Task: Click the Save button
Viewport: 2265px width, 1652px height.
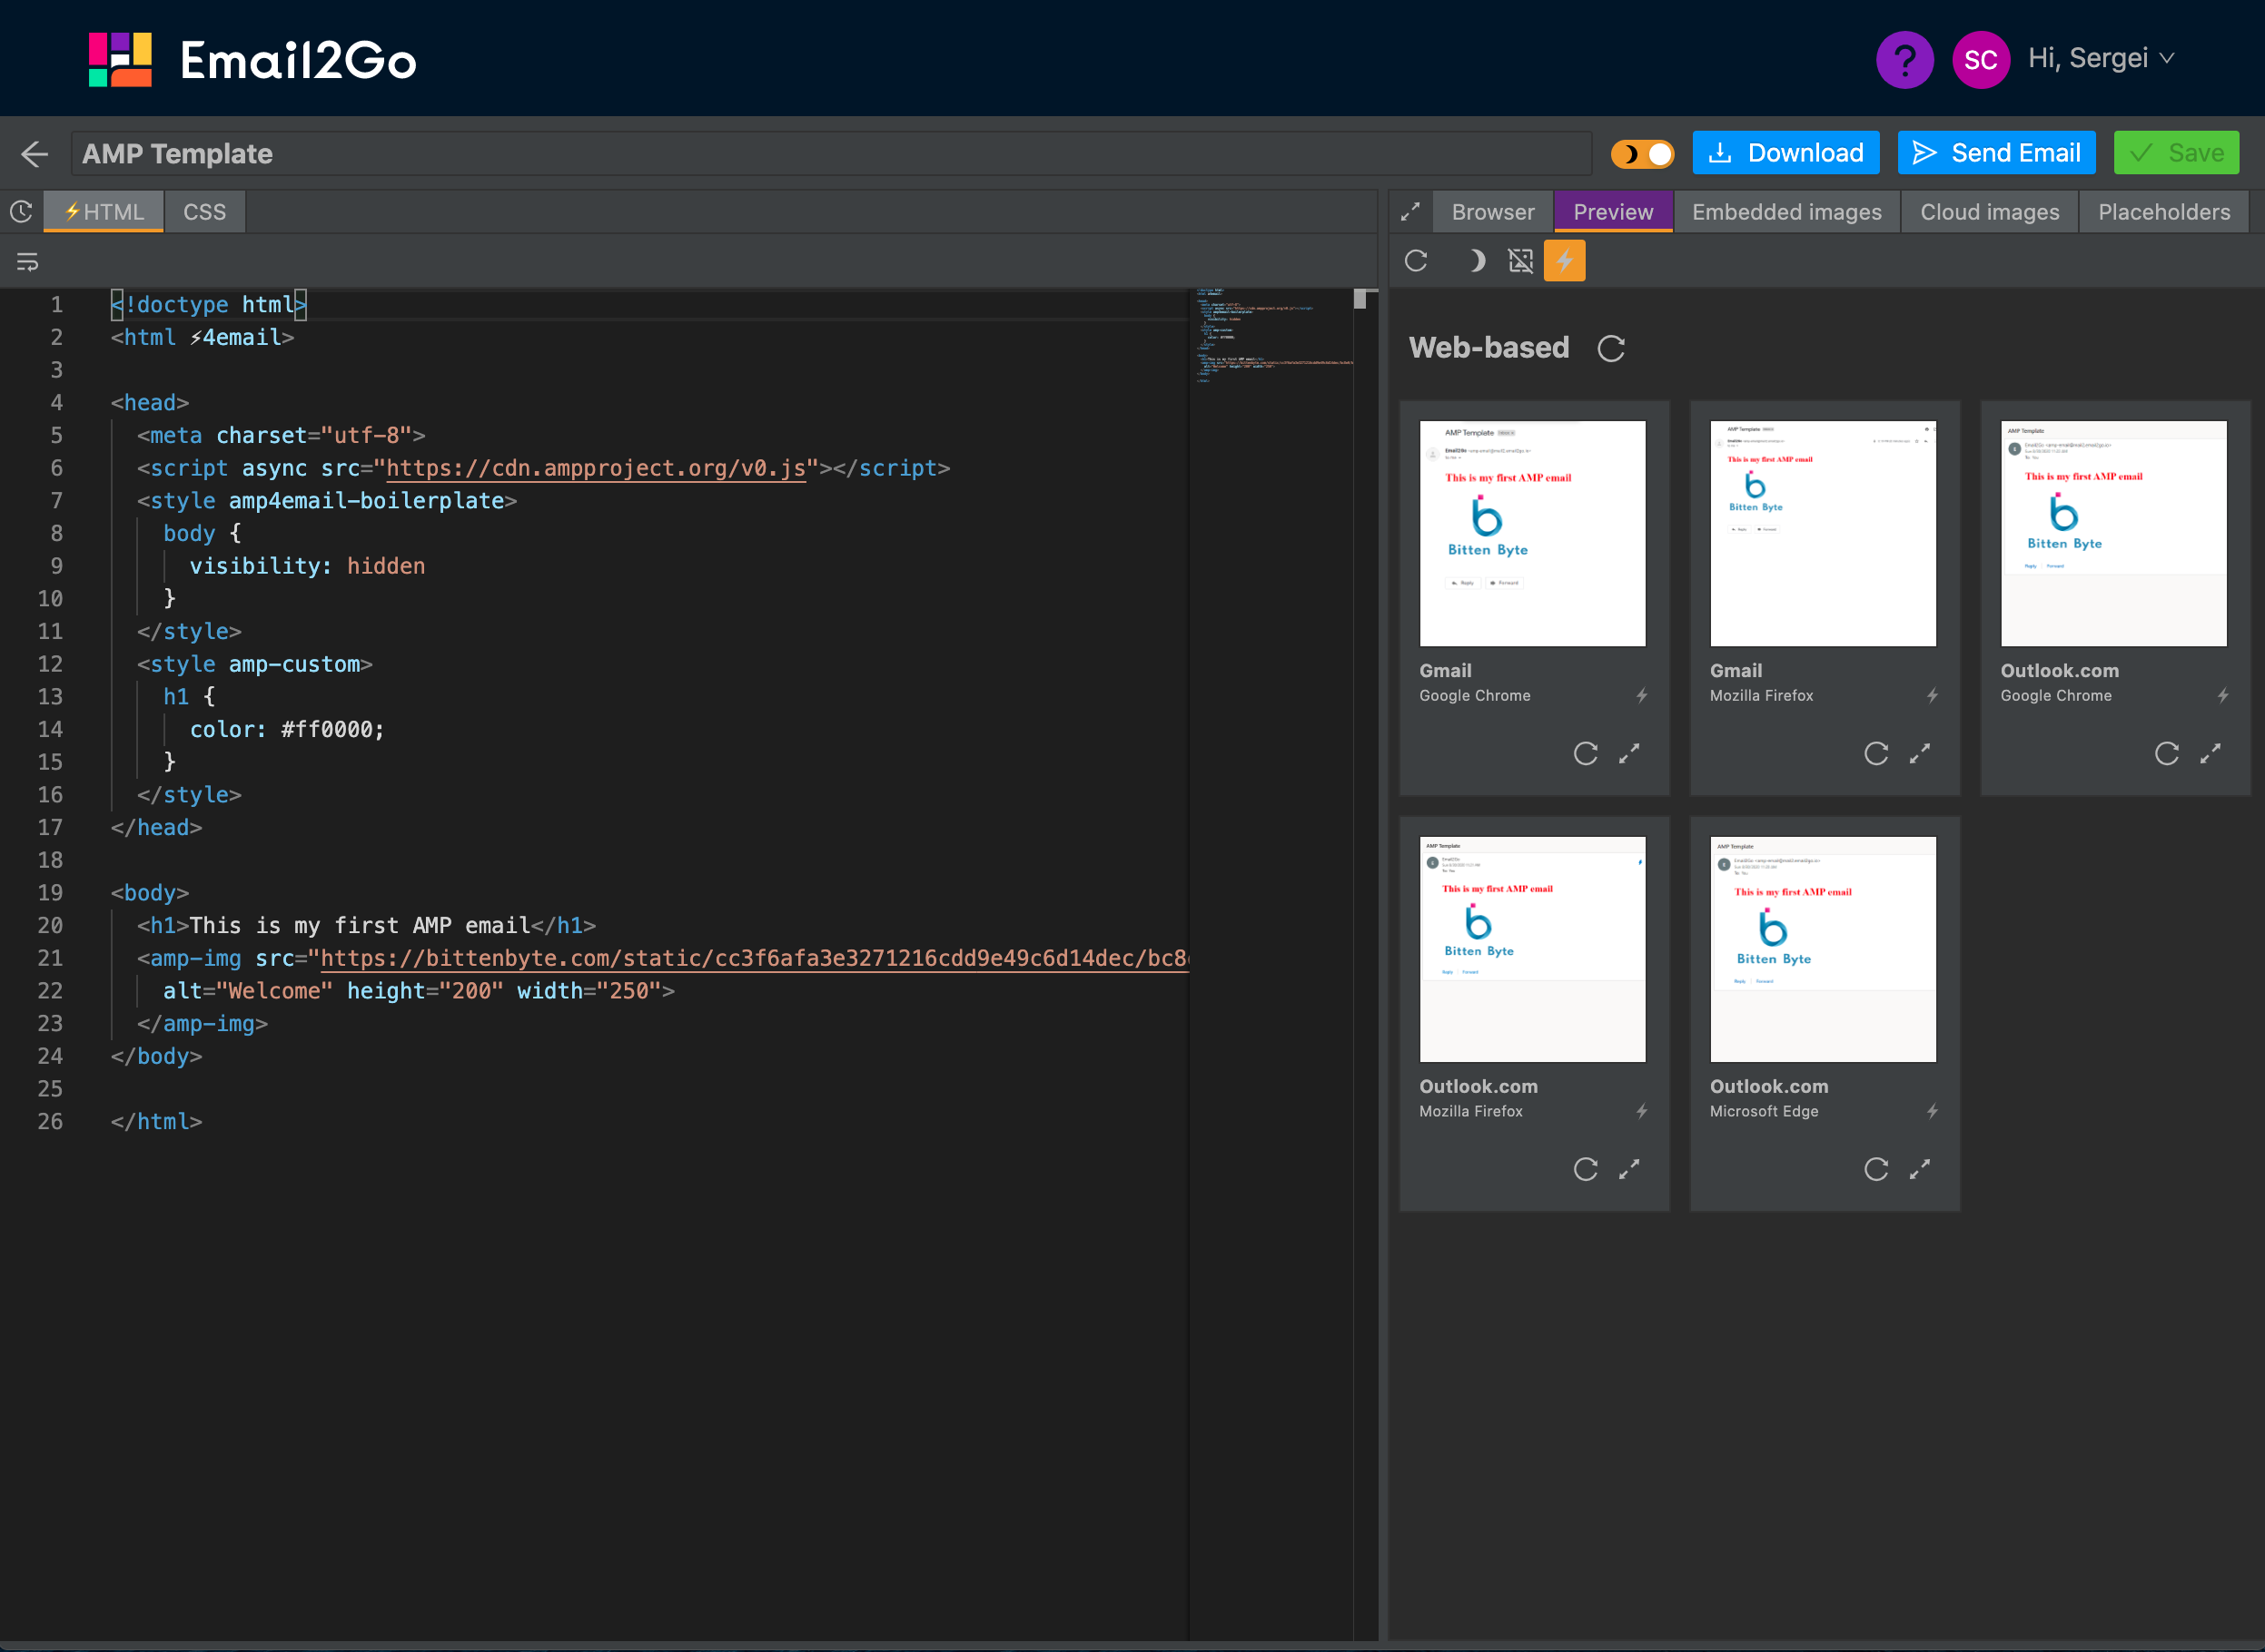Action: point(2179,152)
